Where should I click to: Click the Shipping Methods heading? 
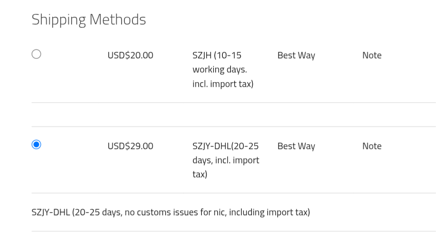click(x=89, y=19)
